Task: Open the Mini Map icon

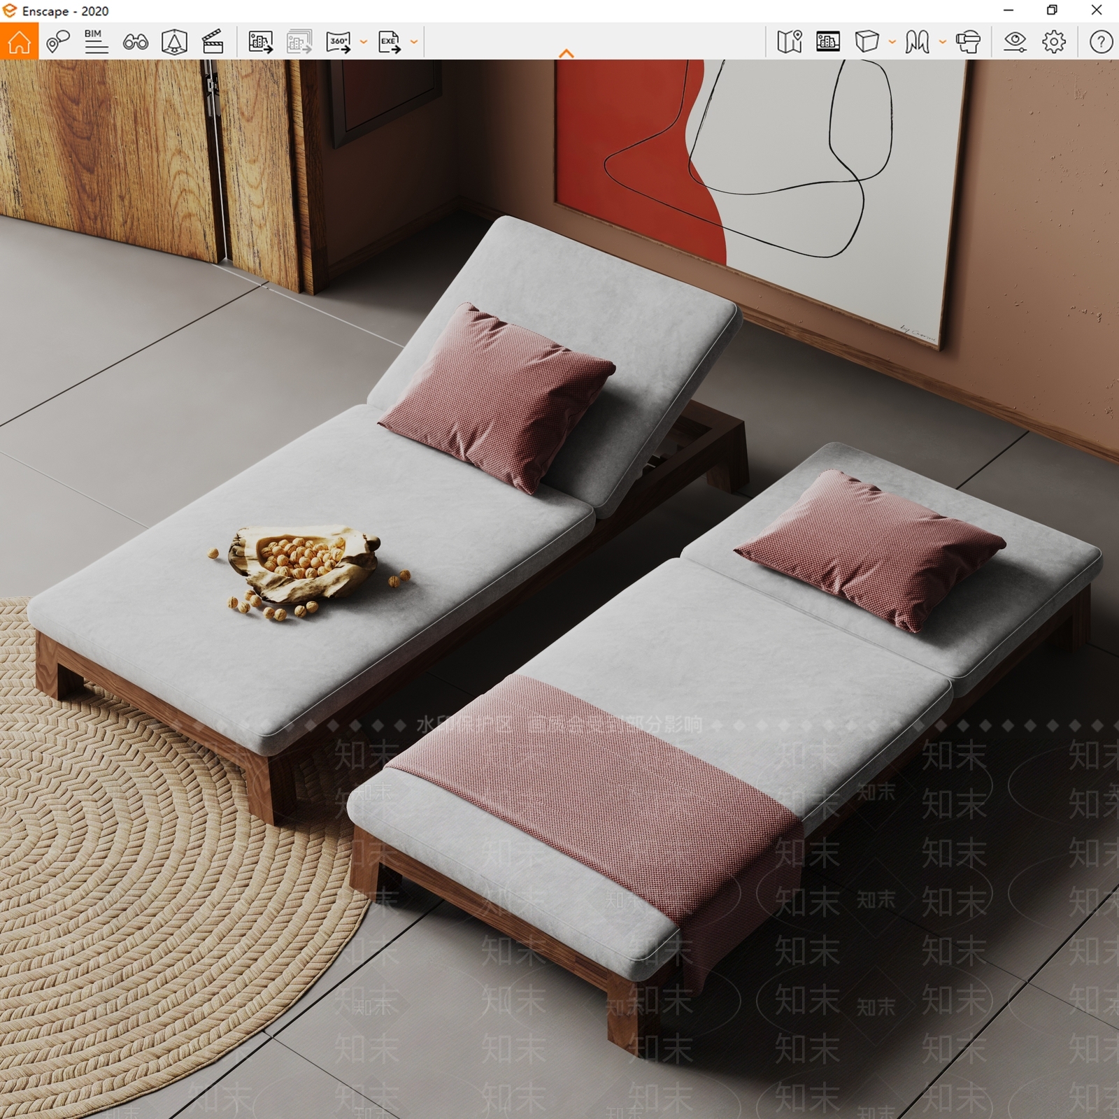Action: [x=790, y=41]
